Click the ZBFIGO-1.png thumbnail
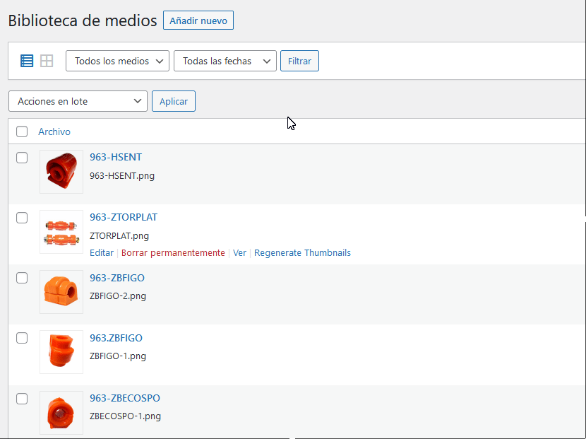This screenshot has width=586, height=439. pyautogui.click(x=61, y=352)
